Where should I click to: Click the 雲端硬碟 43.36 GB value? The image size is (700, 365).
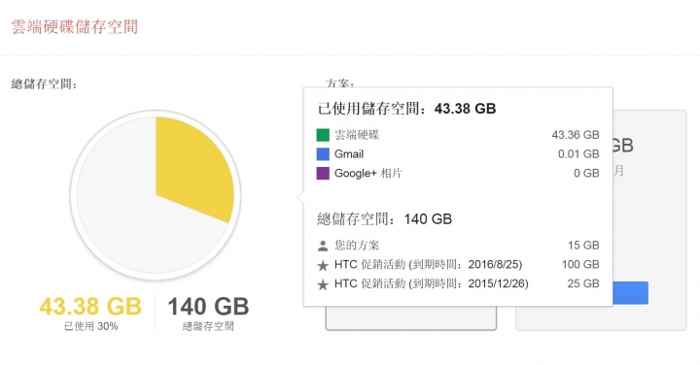click(576, 135)
